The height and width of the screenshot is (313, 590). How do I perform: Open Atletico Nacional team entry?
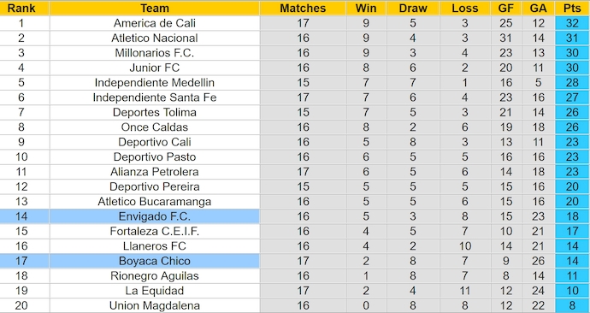coord(154,38)
